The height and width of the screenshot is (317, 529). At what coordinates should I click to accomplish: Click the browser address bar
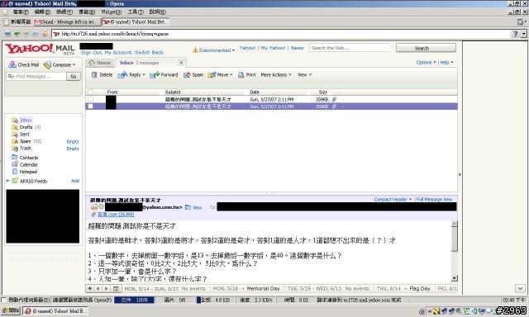coord(280,34)
